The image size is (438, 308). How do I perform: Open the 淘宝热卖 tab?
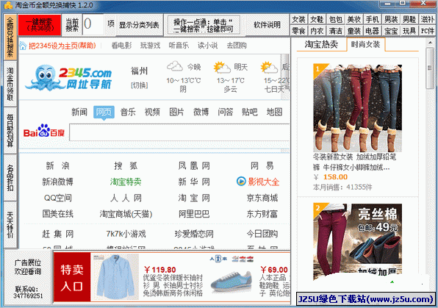point(321,44)
